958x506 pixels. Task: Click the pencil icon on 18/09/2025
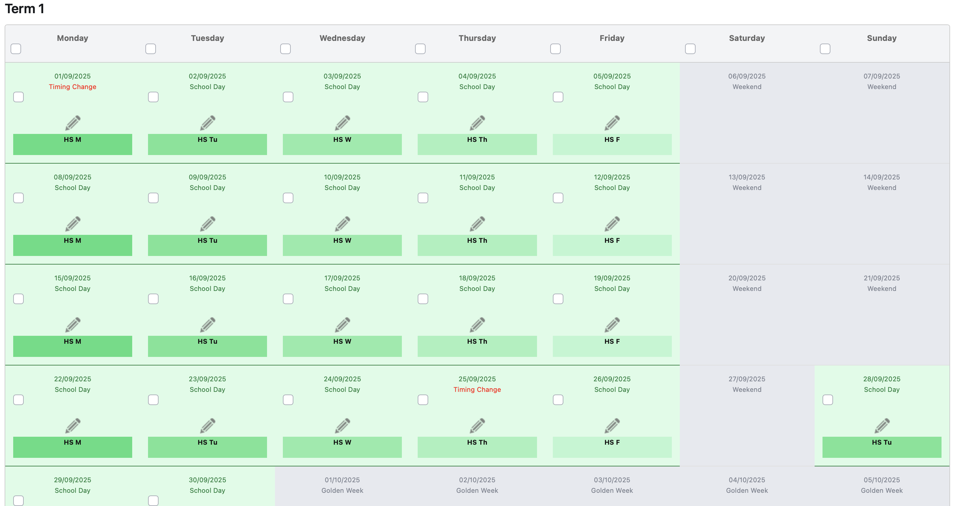[x=477, y=325]
